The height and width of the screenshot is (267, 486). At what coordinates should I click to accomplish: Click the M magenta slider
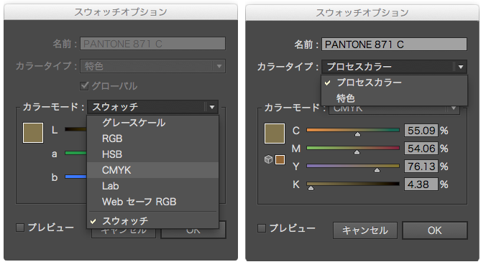(x=353, y=148)
